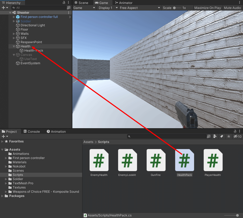Toggle the Hierarchy panel lock
This screenshot has height=218, width=243.
click(64, 3)
